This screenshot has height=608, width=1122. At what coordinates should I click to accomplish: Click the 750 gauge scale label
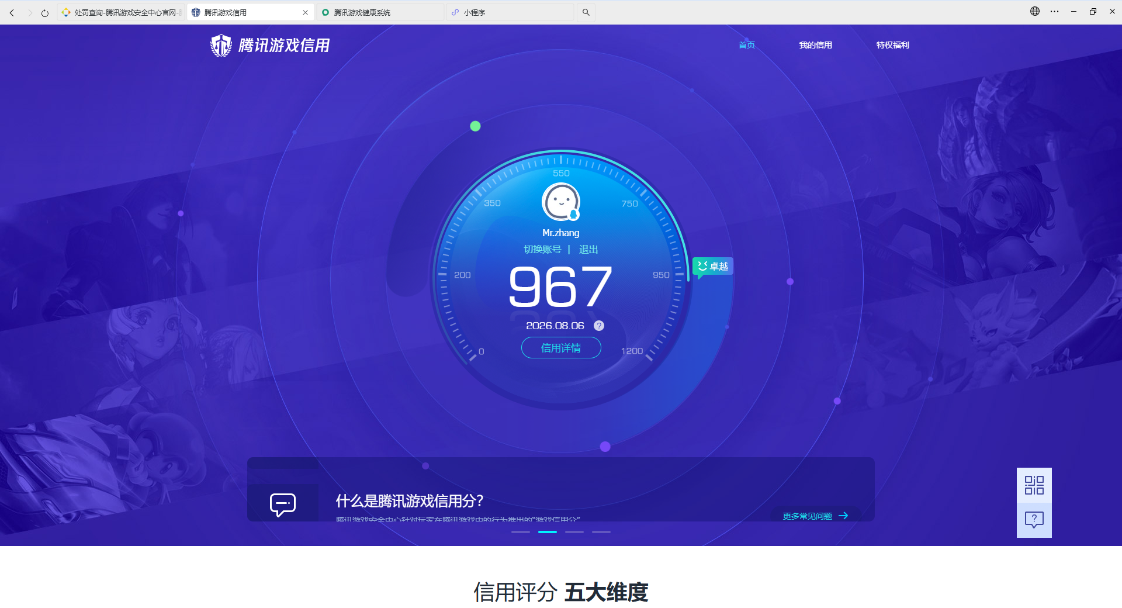[x=629, y=203]
